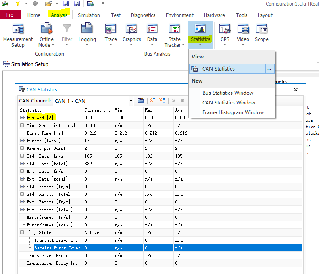Save configuration with the floppy disk icon
Image resolution: width=319 pixels, height=276 pixels.
(65, 4)
